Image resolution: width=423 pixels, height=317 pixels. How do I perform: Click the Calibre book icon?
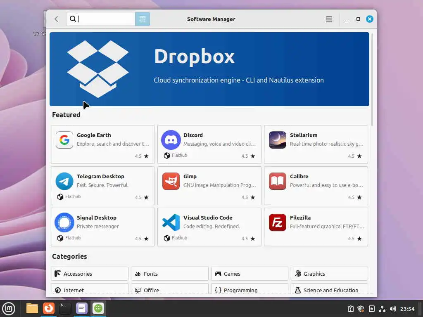pos(277,181)
